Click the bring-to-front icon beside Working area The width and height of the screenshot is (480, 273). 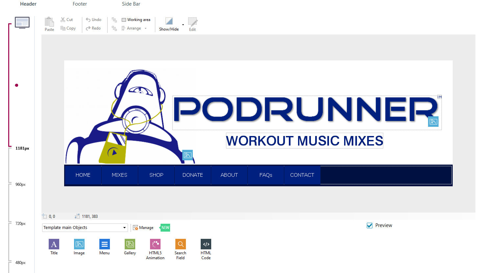point(114,20)
